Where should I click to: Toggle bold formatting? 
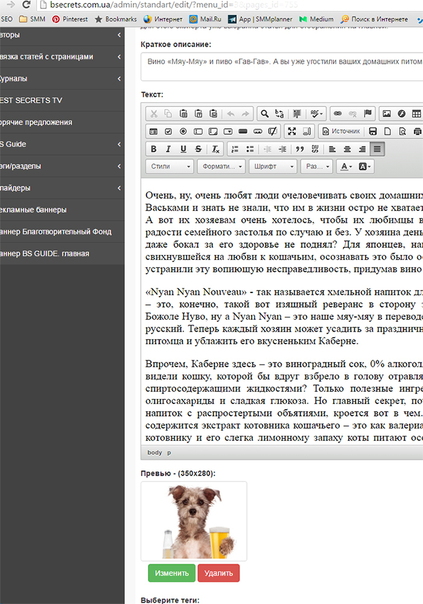[x=153, y=149]
